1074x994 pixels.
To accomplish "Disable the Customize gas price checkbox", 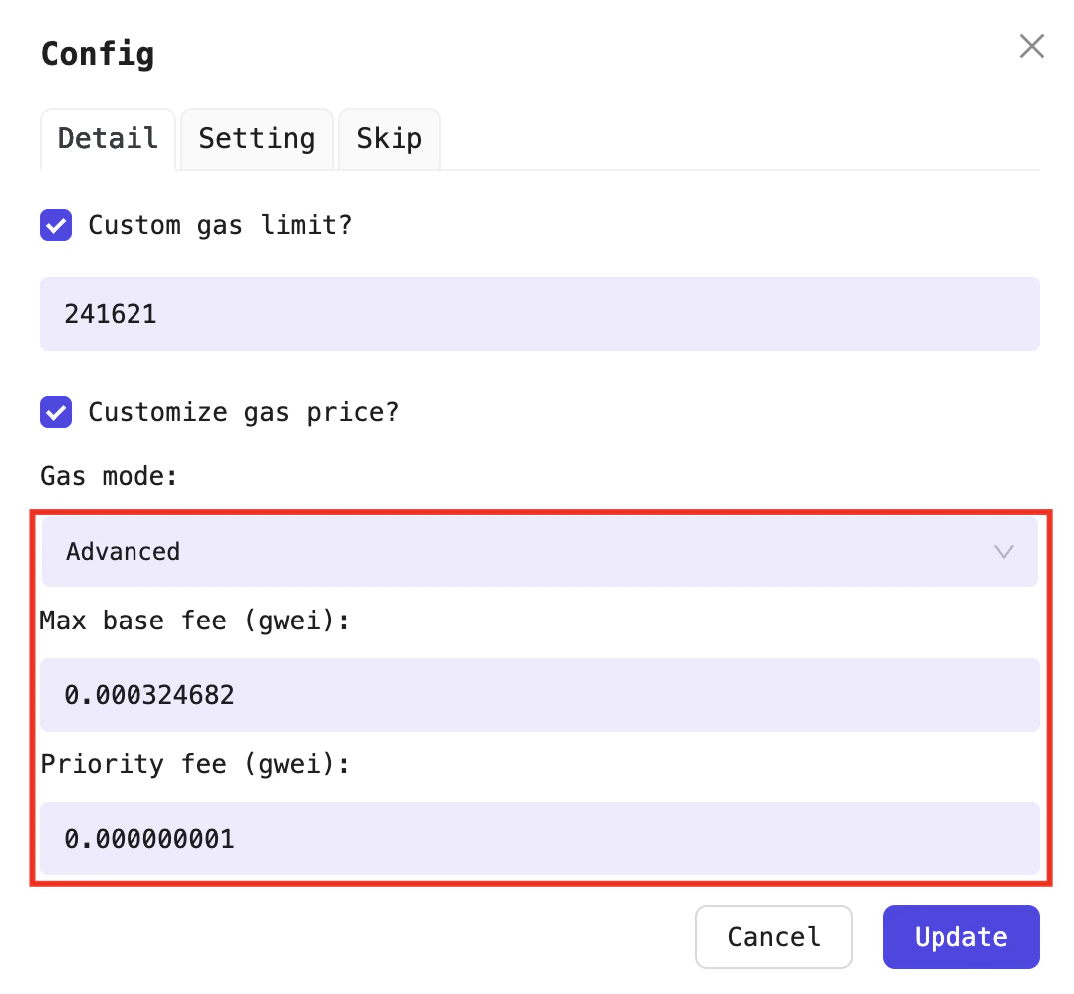I will 56,412.
